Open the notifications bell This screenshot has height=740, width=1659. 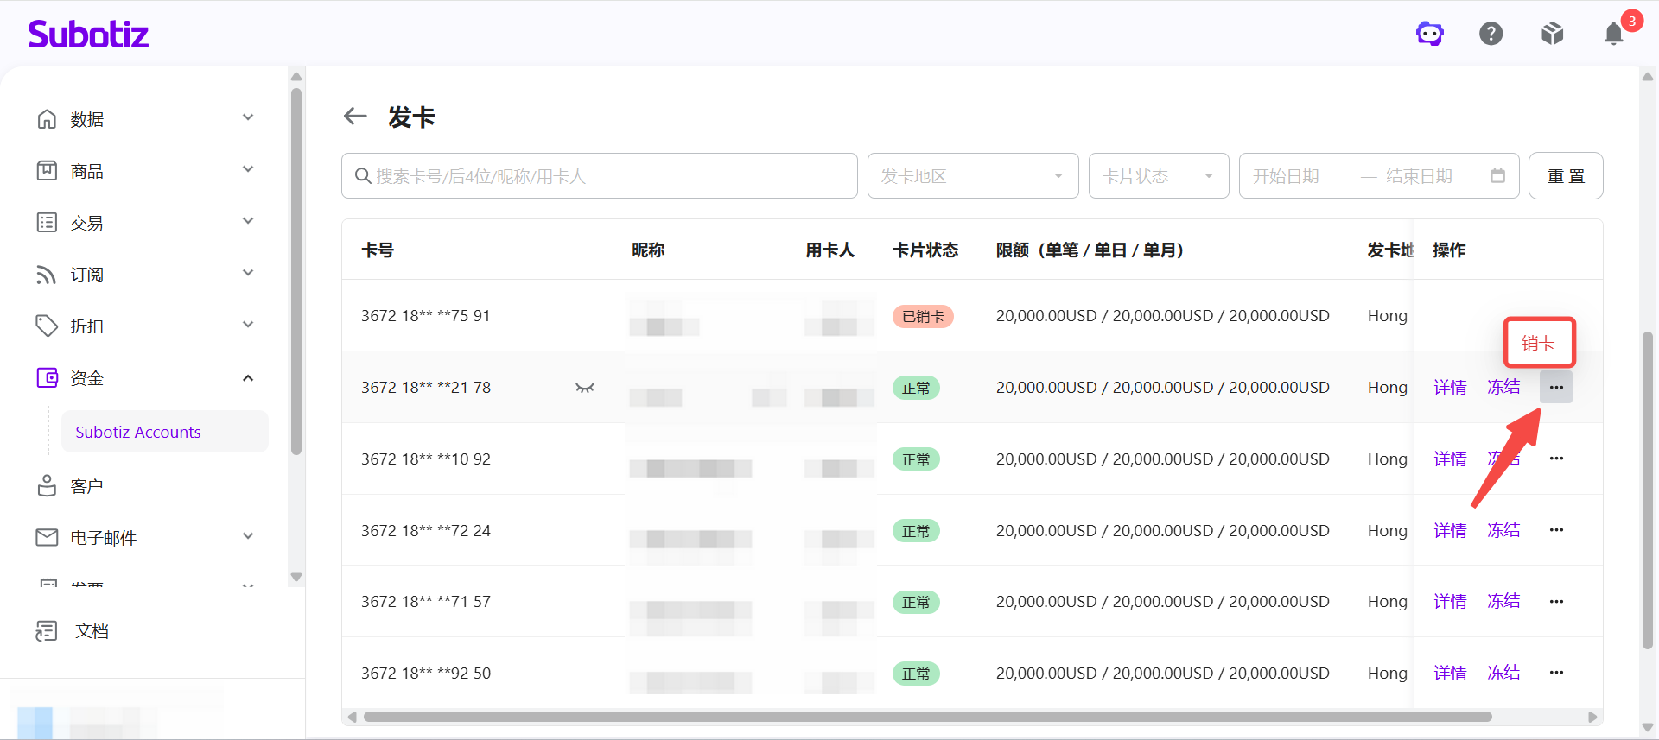(1614, 34)
